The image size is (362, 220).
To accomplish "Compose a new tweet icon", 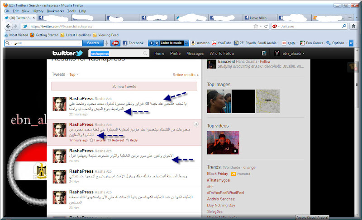I will tap(264, 53).
